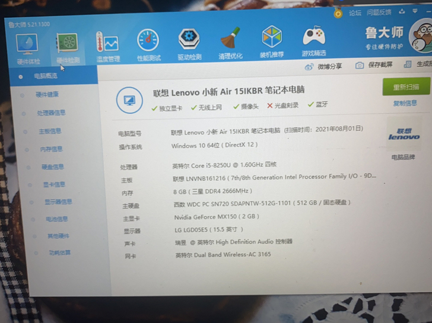Open 显卡信息 in sidebar
The height and width of the screenshot is (323, 432).
tap(54, 184)
